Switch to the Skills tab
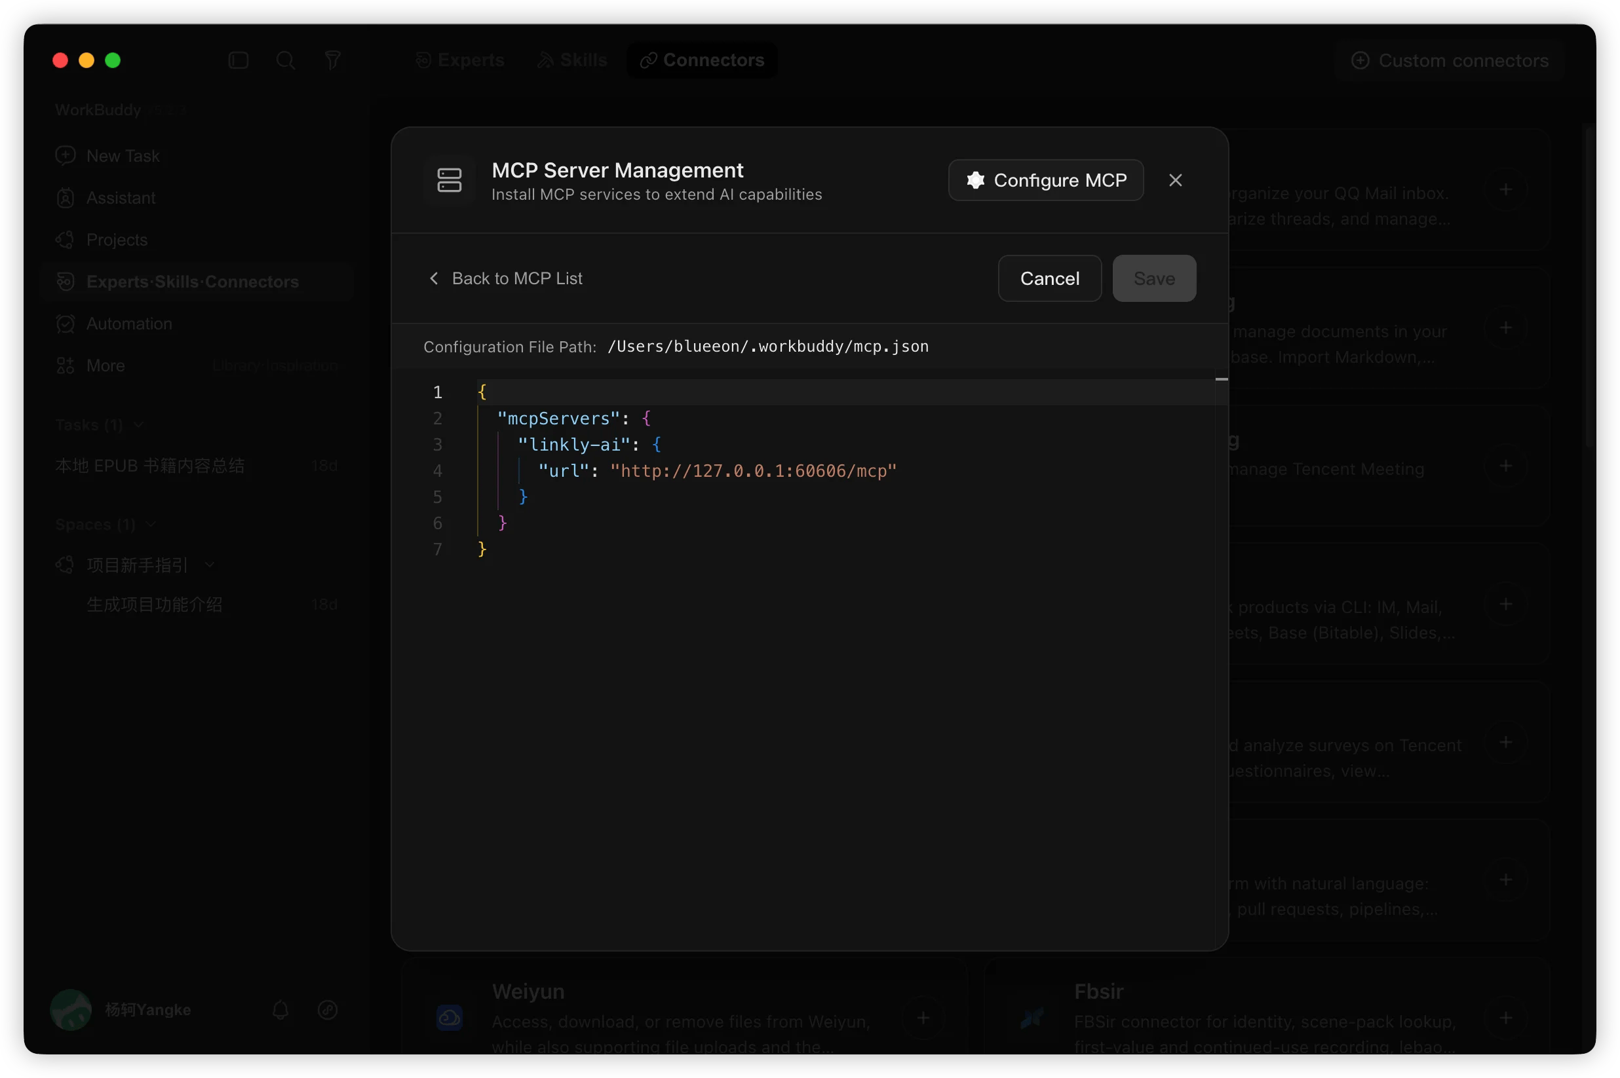The height and width of the screenshot is (1078, 1620). [571, 60]
